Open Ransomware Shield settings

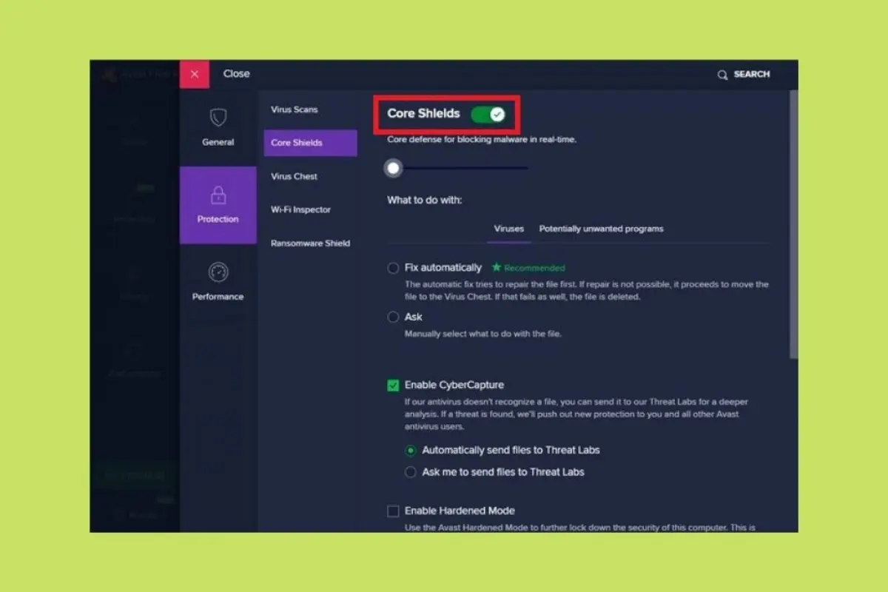click(310, 243)
